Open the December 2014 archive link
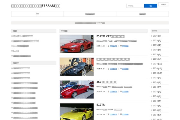The height and width of the screenshot is (120, 180). 157,64
